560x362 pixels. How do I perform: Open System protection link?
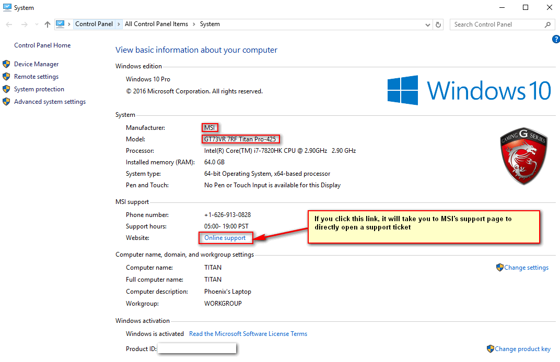point(39,89)
